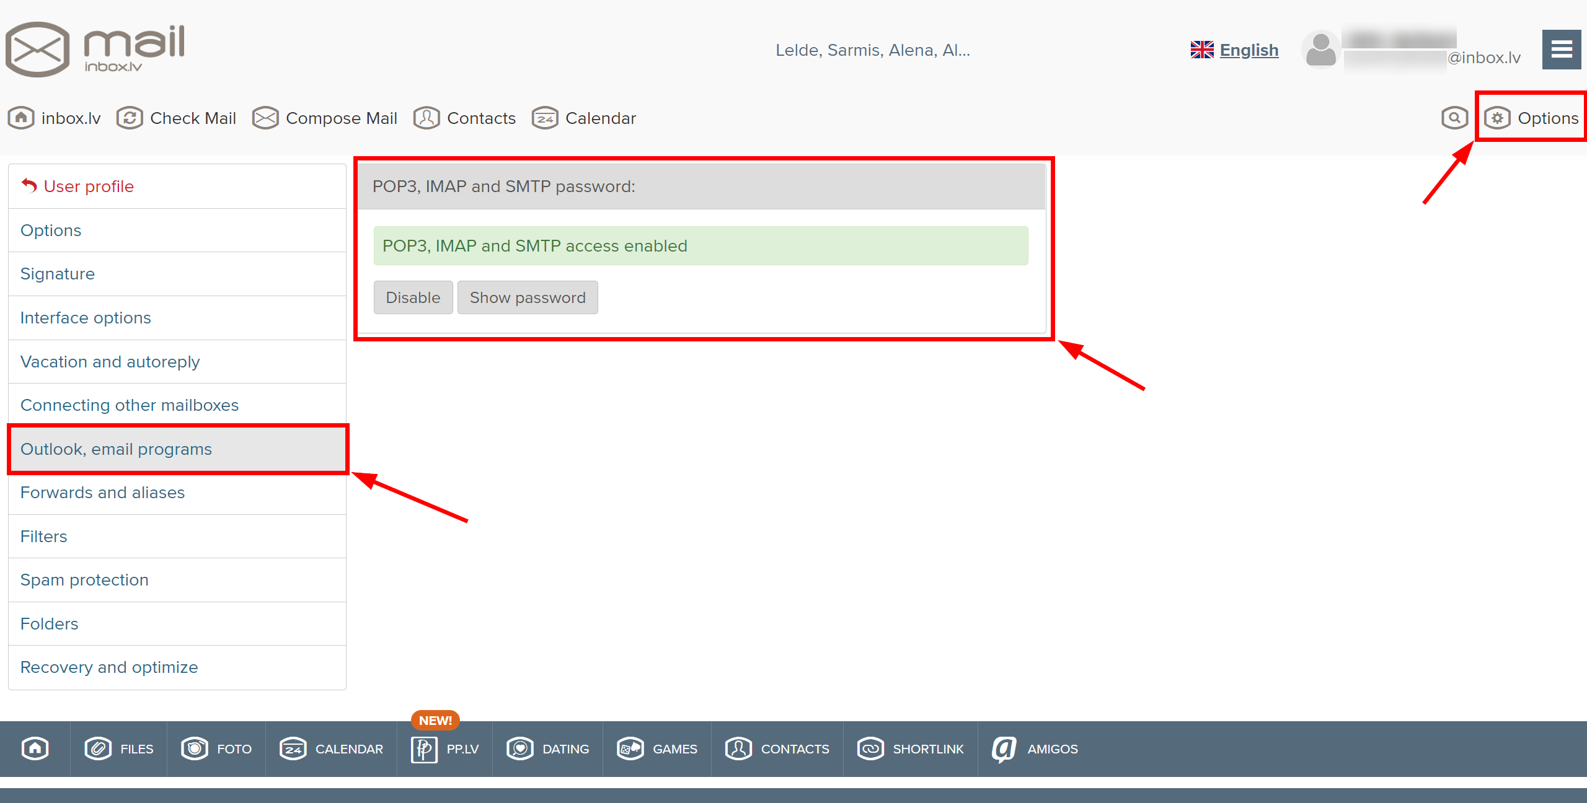The width and height of the screenshot is (1587, 803).
Task: Open Connecting other mailboxes
Action: tap(177, 405)
